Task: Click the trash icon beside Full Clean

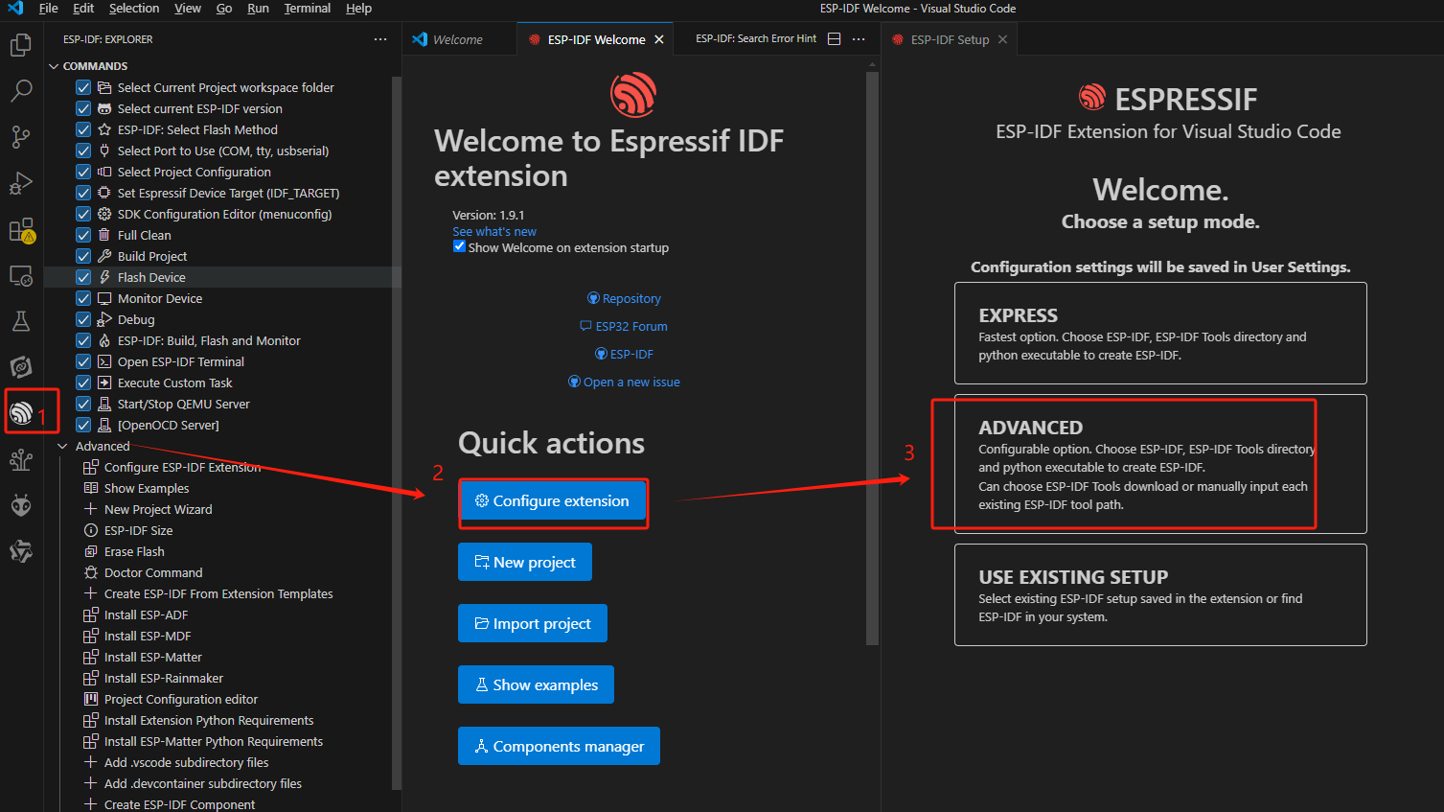Action: point(104,235)
